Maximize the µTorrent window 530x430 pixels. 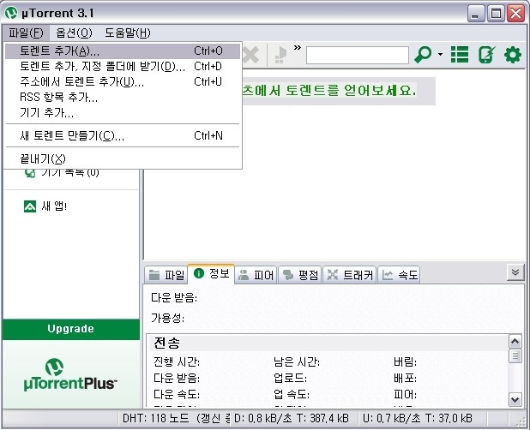(x=496, y=14)
